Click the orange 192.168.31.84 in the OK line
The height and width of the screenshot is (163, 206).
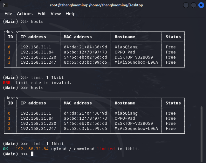(32, 149)
